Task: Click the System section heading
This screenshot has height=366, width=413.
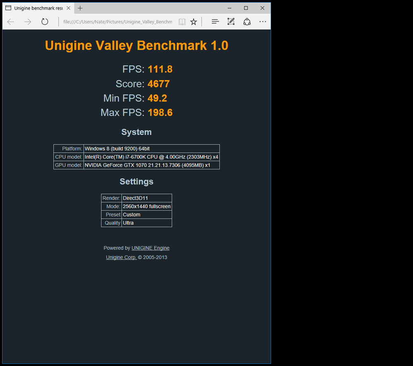Action: coord(136,132)
